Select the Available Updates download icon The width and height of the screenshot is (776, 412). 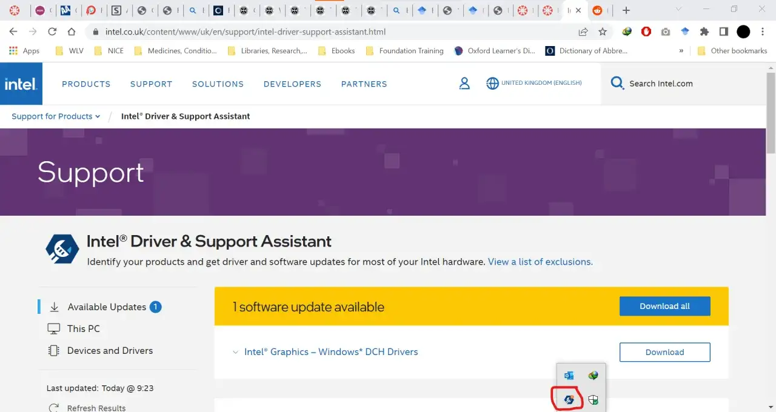(55, 307)
